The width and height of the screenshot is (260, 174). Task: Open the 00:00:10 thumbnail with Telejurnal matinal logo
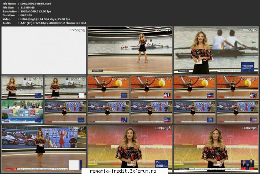click(x=216, y=50)
